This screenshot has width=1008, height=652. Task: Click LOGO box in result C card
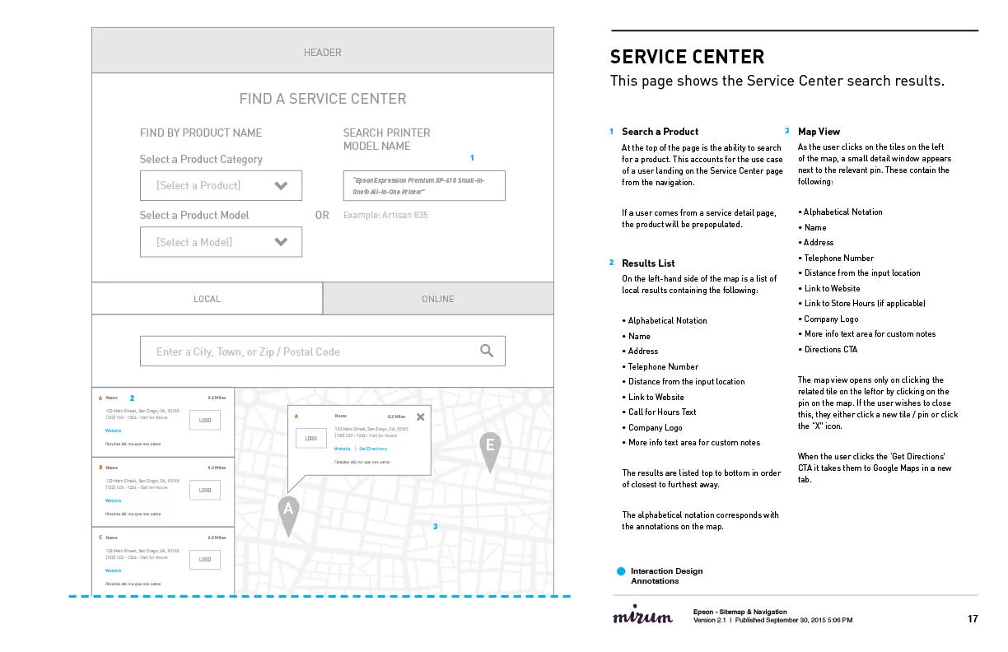pos(205,560)
